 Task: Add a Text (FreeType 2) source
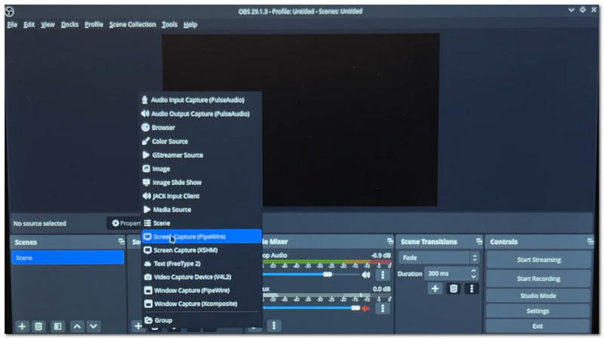tap(201, 263)
